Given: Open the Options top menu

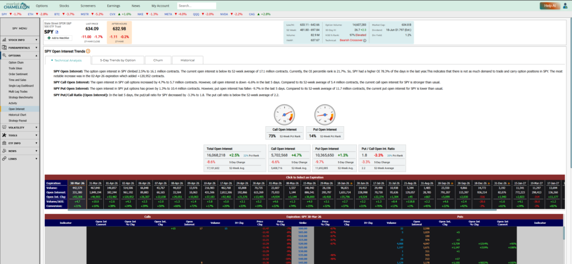Looking at the screenshot, I should pos(42,6).
